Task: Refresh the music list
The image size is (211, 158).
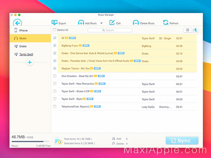Action: [x=166, y=22]
